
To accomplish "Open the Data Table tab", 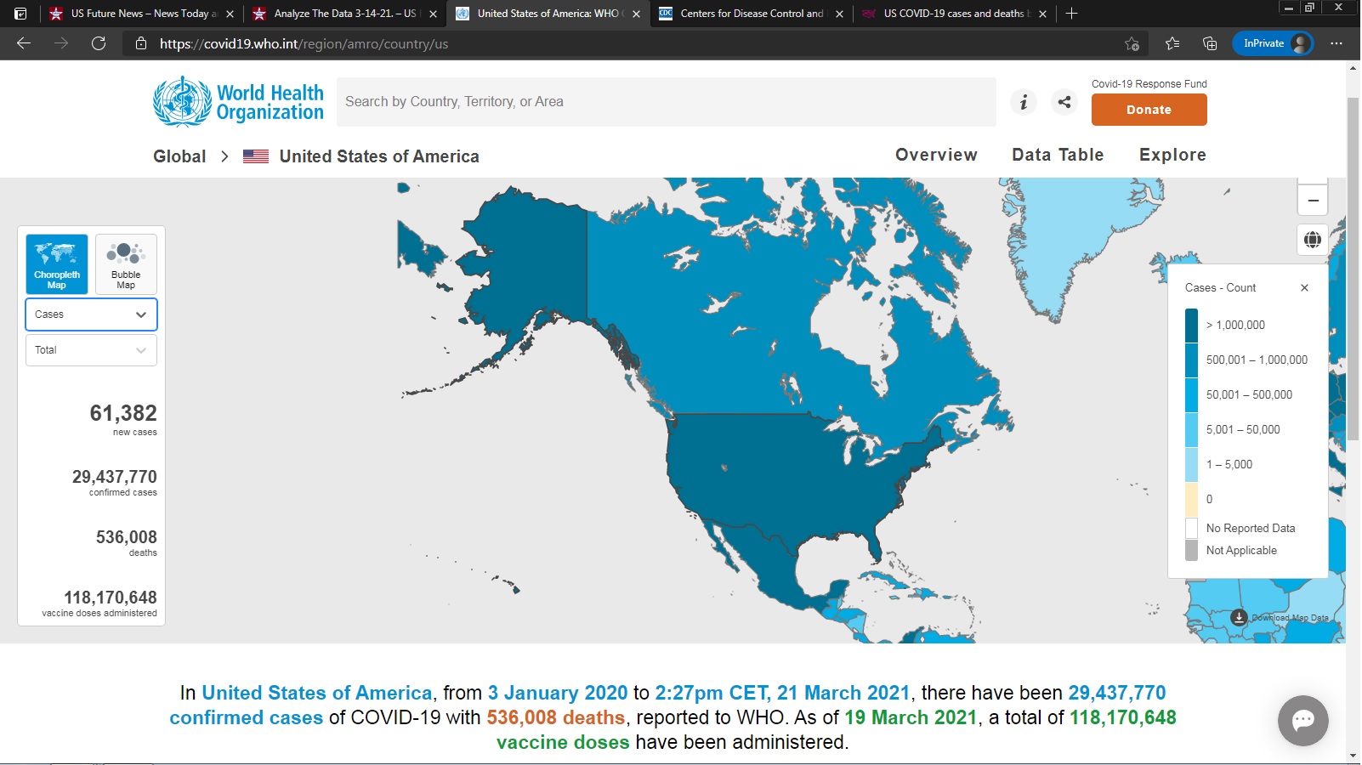I will tap(1058, 155).
